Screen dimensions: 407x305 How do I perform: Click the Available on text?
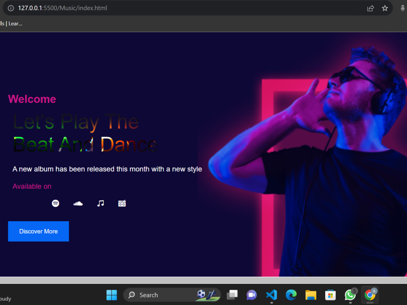[32, 186]
